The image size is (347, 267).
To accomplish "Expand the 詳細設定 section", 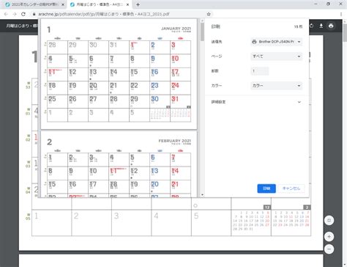I will coord(256,102).
